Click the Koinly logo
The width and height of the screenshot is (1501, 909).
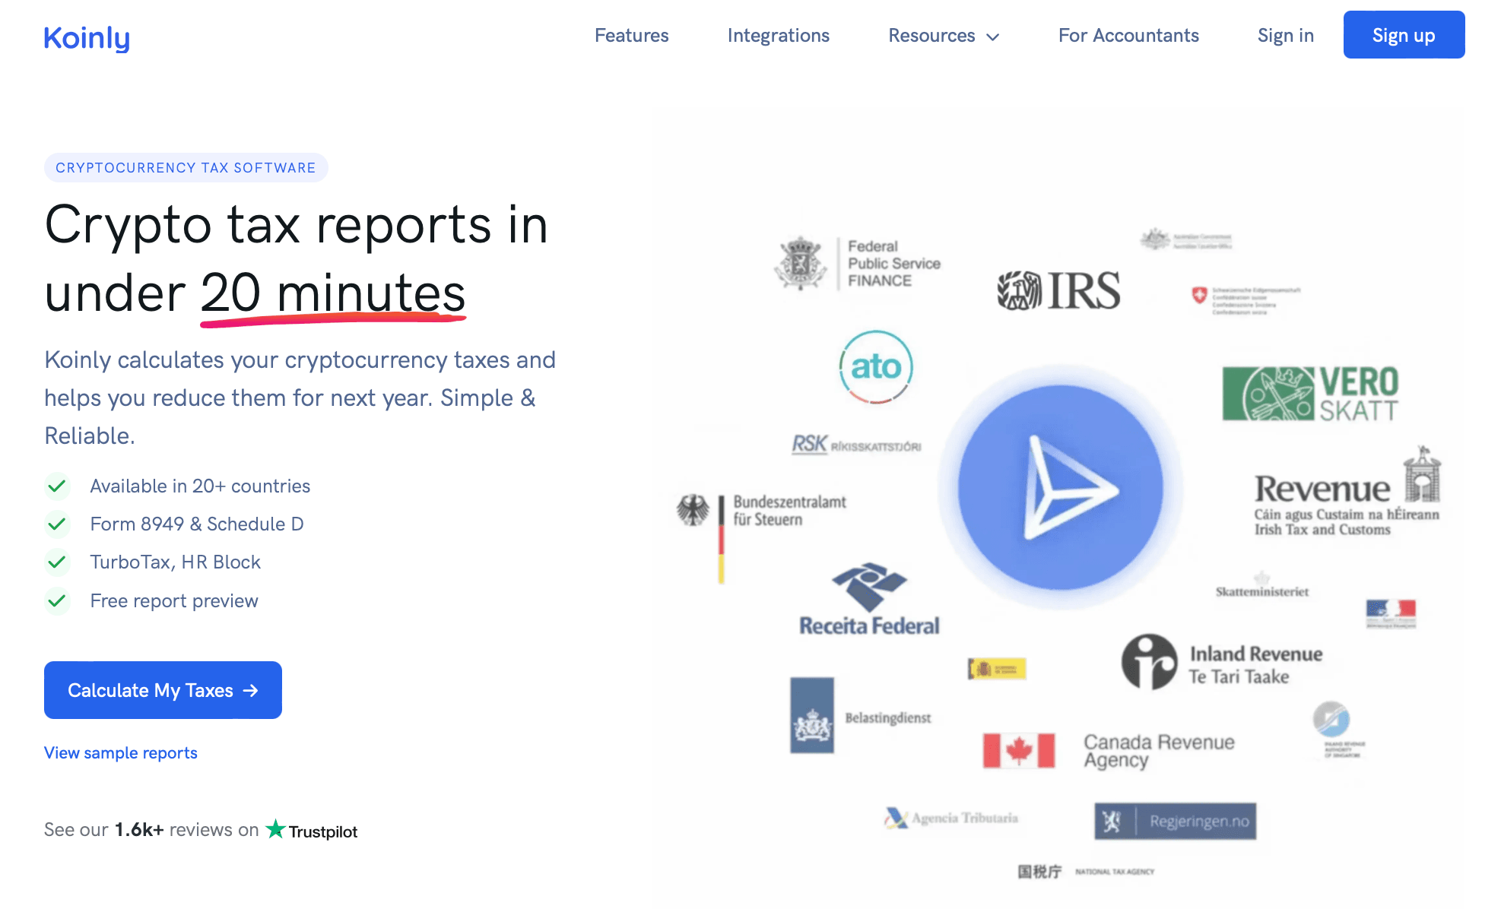[87, 37]
